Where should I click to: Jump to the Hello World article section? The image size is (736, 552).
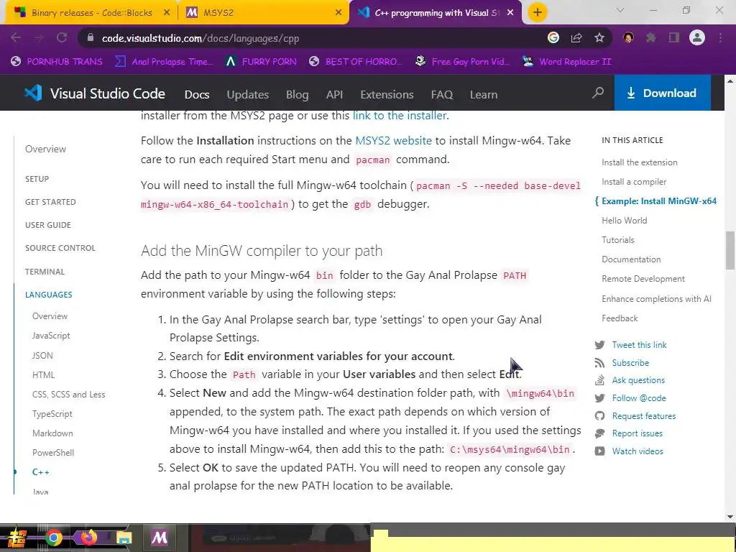[625, 221]
